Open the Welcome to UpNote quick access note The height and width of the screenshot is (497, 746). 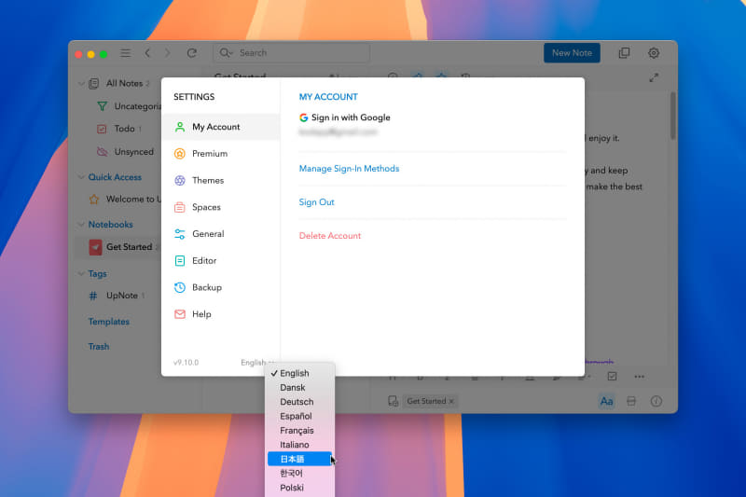(133, 199)
